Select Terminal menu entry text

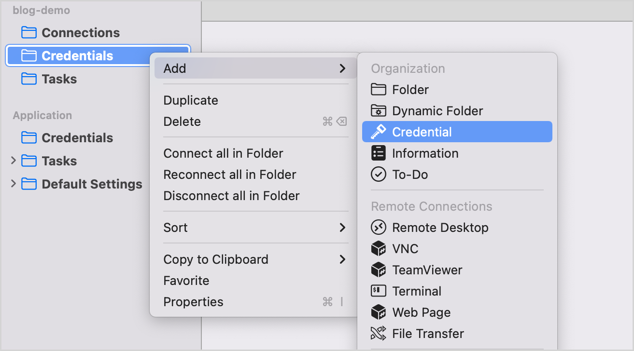[x=417, y=291]
